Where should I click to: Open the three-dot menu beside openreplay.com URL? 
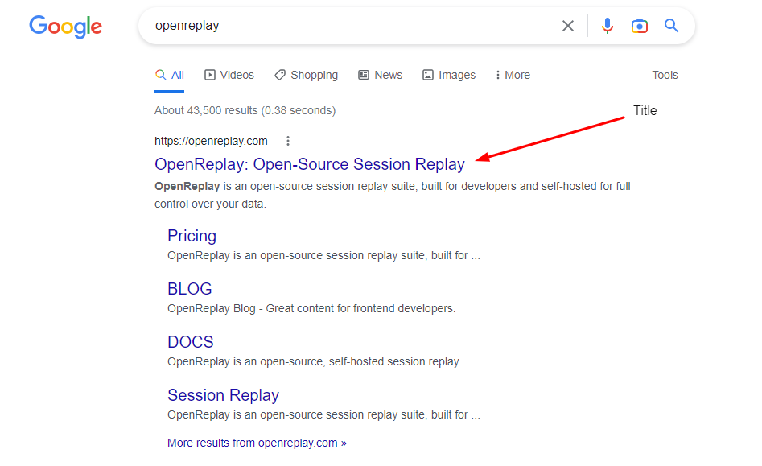[288, 141]
